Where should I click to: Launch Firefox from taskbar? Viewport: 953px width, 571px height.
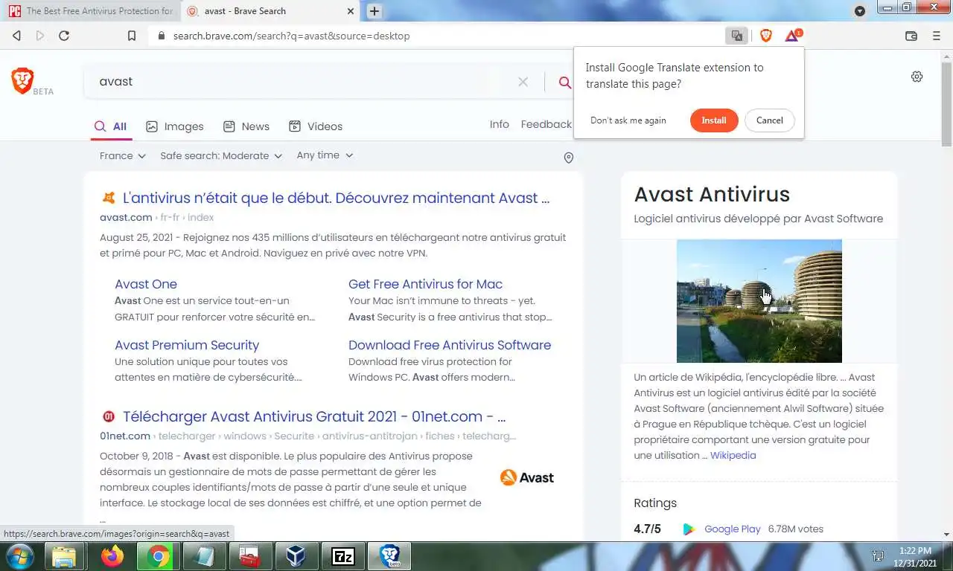pos(112,556)
